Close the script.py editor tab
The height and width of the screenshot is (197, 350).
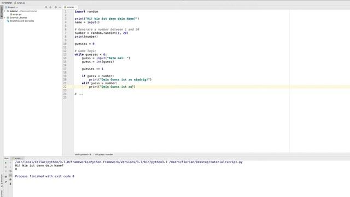pos(76,7)
